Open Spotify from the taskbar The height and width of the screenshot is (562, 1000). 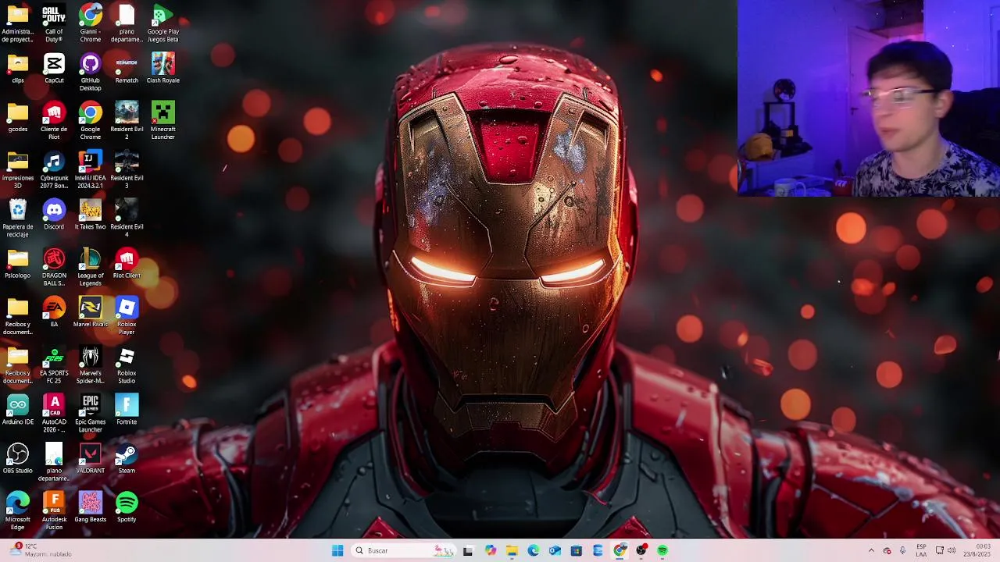(x=662, y=550)
